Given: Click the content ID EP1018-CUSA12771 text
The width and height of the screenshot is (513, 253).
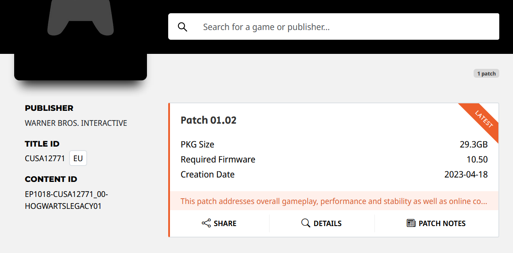Looking at the screenshot, I should (66, 200).
